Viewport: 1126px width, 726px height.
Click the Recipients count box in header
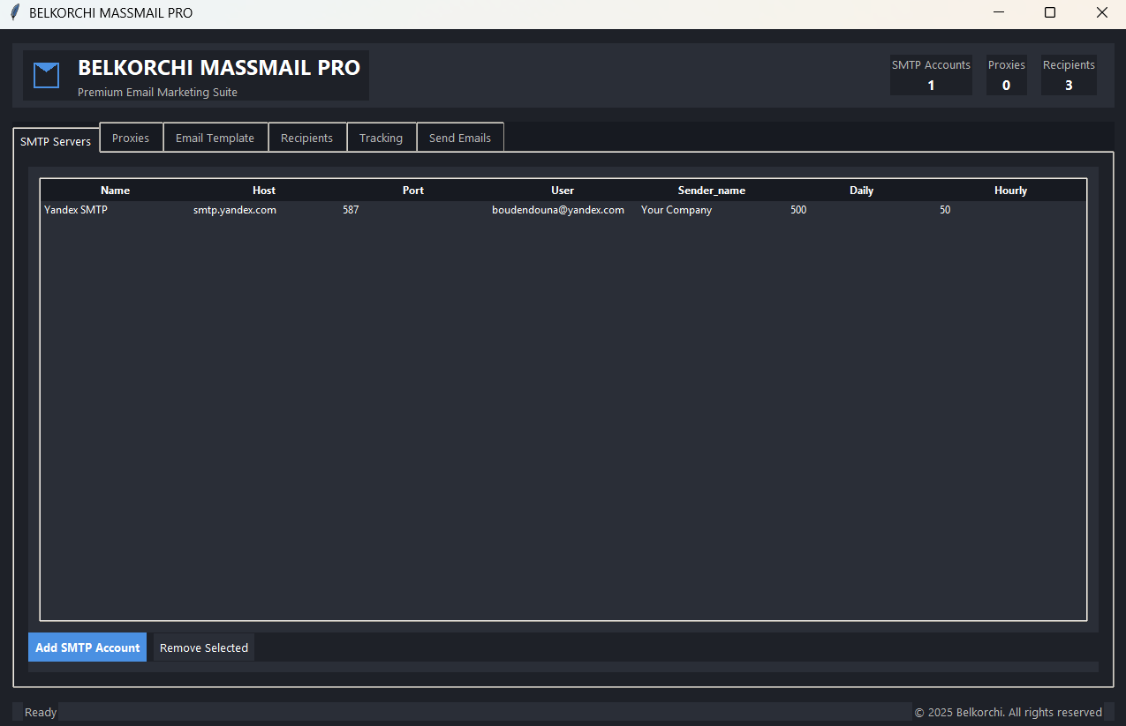pos(1069,76)
